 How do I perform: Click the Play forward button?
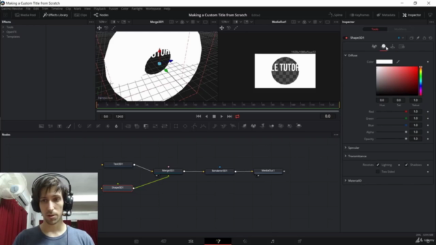pyautogui.click(x=221, y=116)
